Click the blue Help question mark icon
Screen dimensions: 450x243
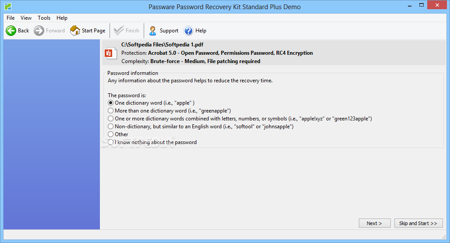click(188, 31)
